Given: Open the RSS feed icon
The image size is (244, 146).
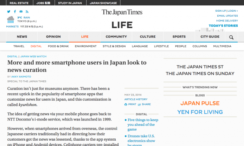Looking at the screenshot, I should [27, 12].
